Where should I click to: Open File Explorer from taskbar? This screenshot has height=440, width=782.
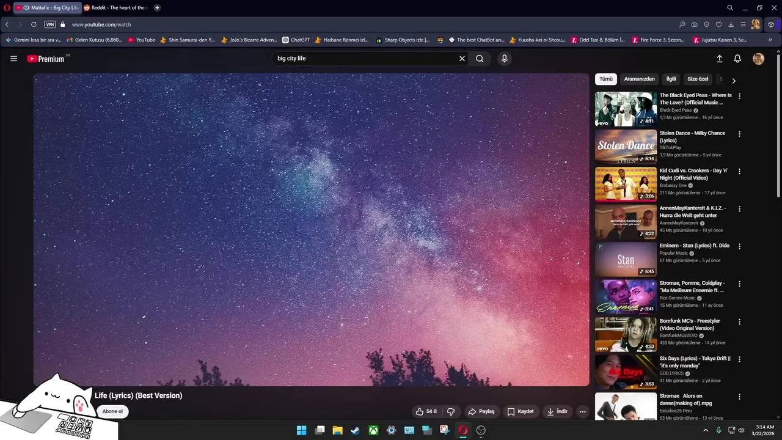point(337,430)
